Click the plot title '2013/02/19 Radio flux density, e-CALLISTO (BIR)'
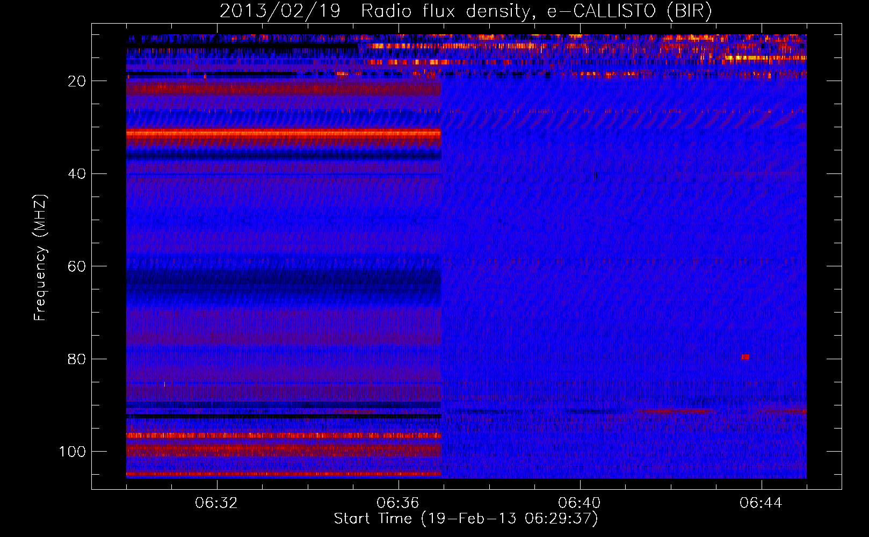869x537 pixels. 466,11
